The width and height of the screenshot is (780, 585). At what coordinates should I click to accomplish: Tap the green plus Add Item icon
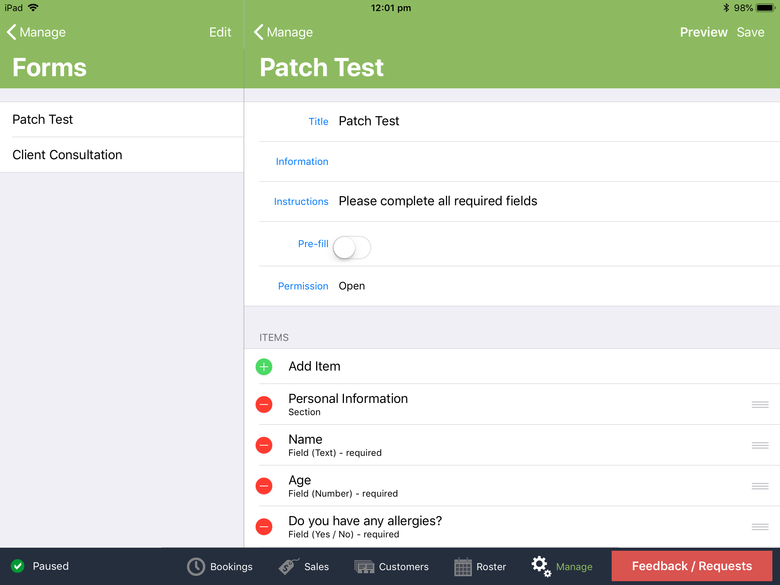coord(264,366)
